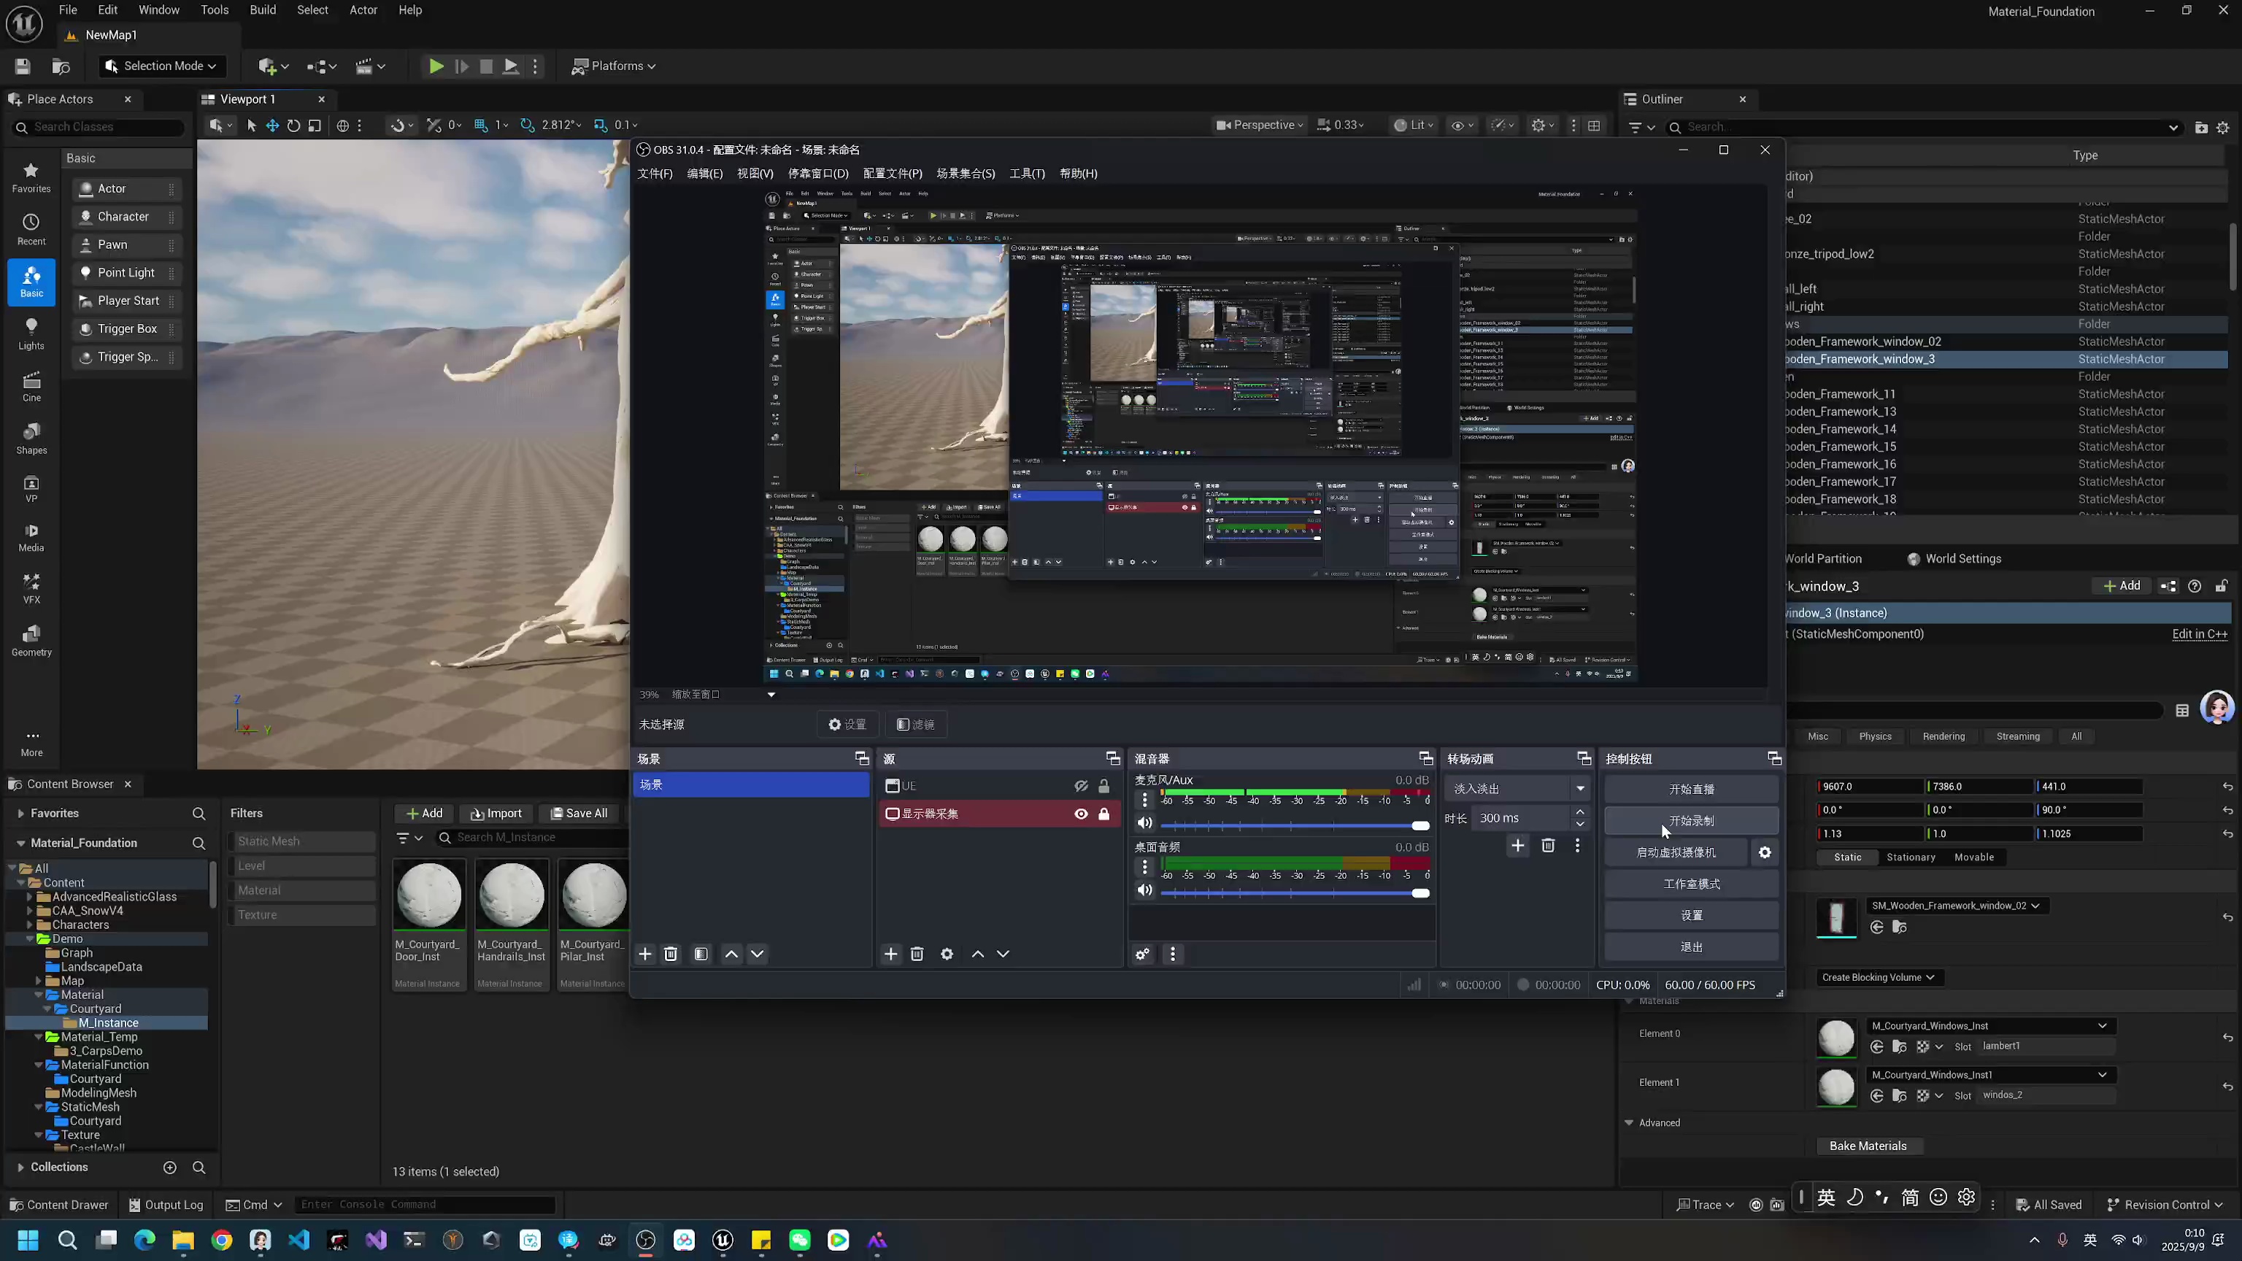This screenshot has height=1261, width=2242.
Task: Open OBS 文件(F) menu
Action: 655,174
